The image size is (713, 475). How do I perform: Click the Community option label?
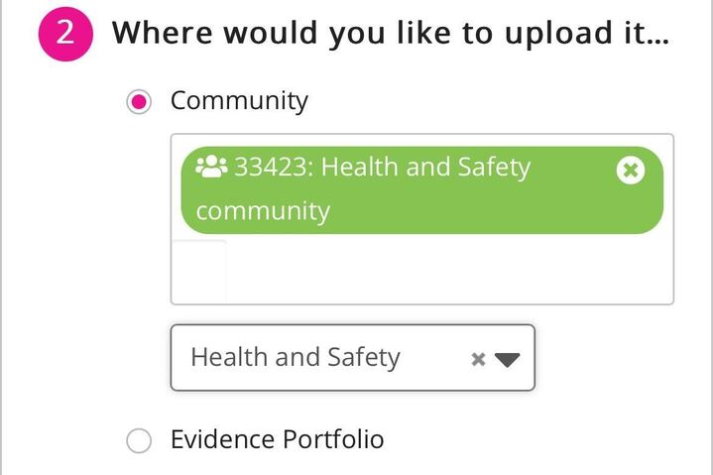point(239,101)
